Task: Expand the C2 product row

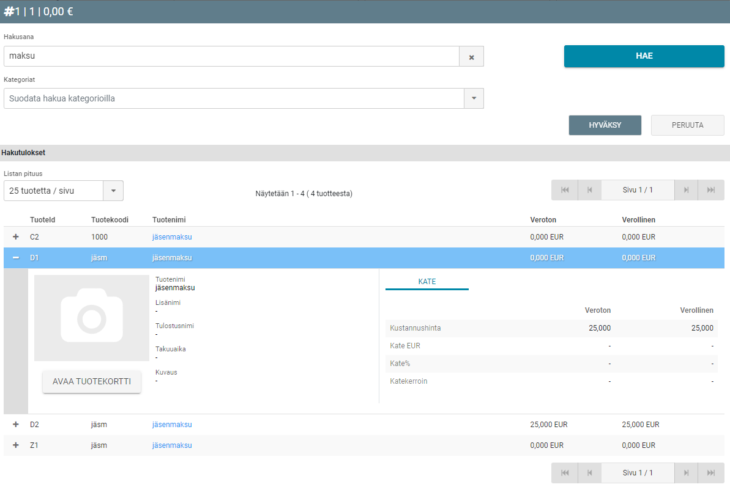Action: click(x=16, y=237)
